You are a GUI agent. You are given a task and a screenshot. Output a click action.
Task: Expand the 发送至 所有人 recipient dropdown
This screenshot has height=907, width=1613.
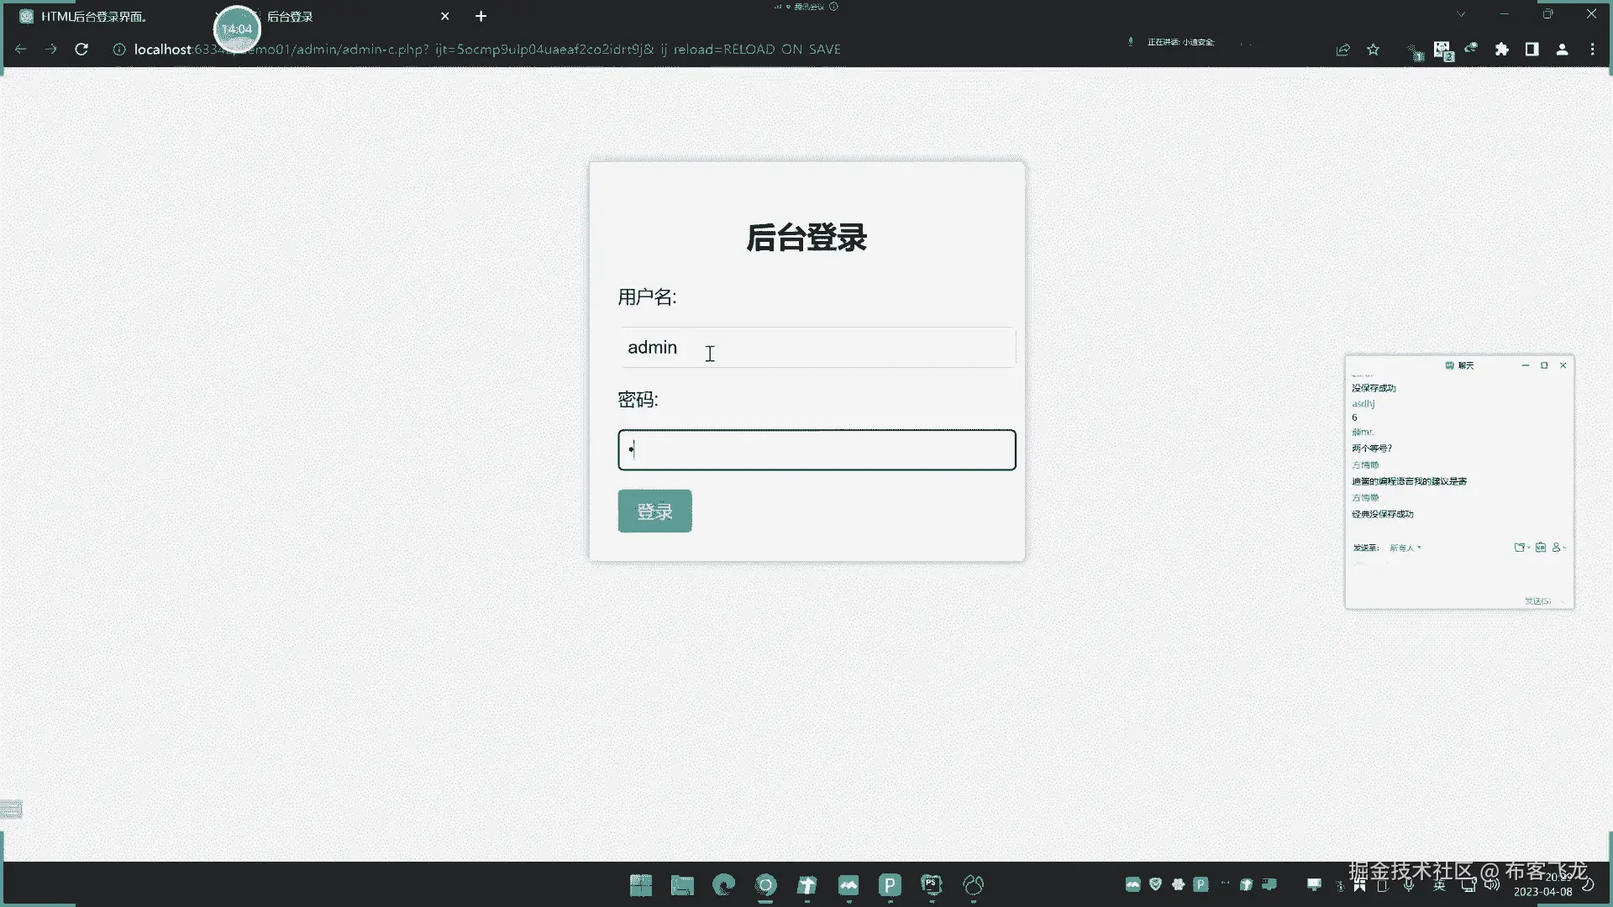pos(1405,548)
